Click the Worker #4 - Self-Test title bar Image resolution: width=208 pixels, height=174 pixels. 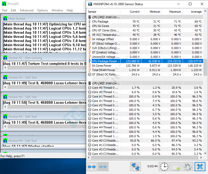(44, 97)
